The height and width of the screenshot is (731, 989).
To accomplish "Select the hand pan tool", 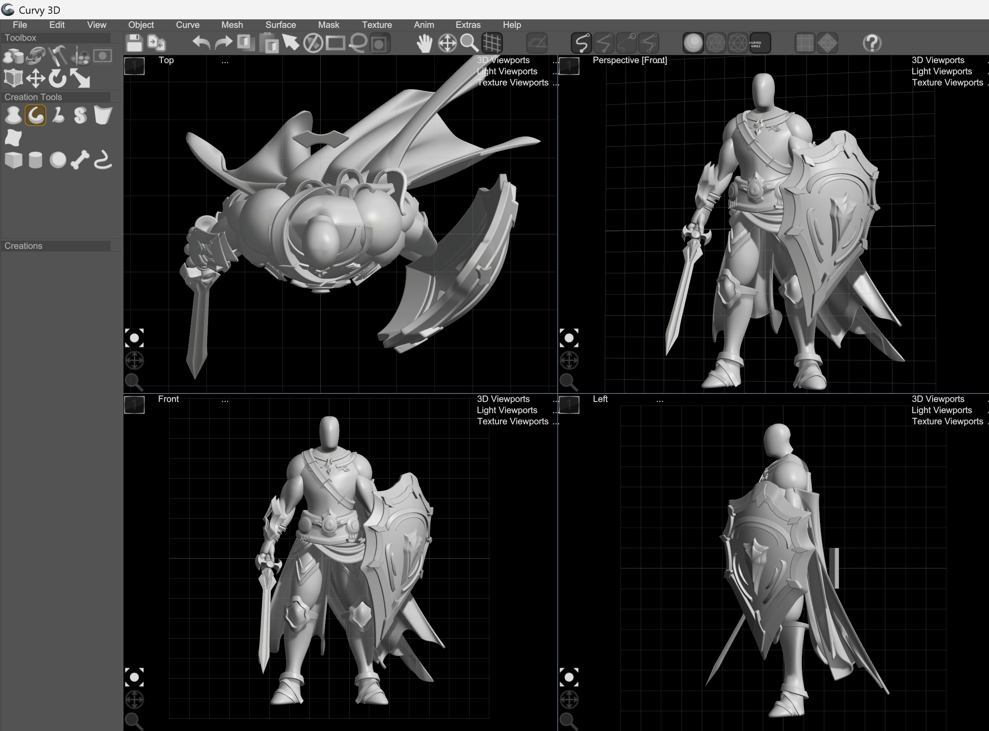I will (x=424, y=43).
